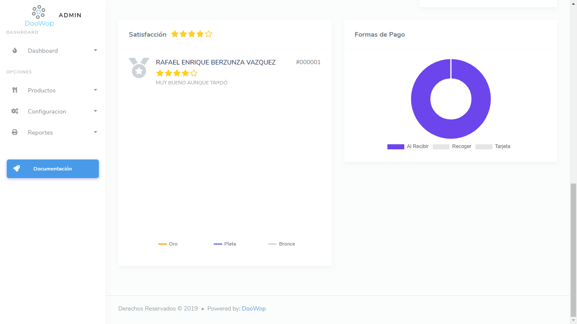
Task: Expand the Configuracion dropdown arrow
Action: coord(95,111)
